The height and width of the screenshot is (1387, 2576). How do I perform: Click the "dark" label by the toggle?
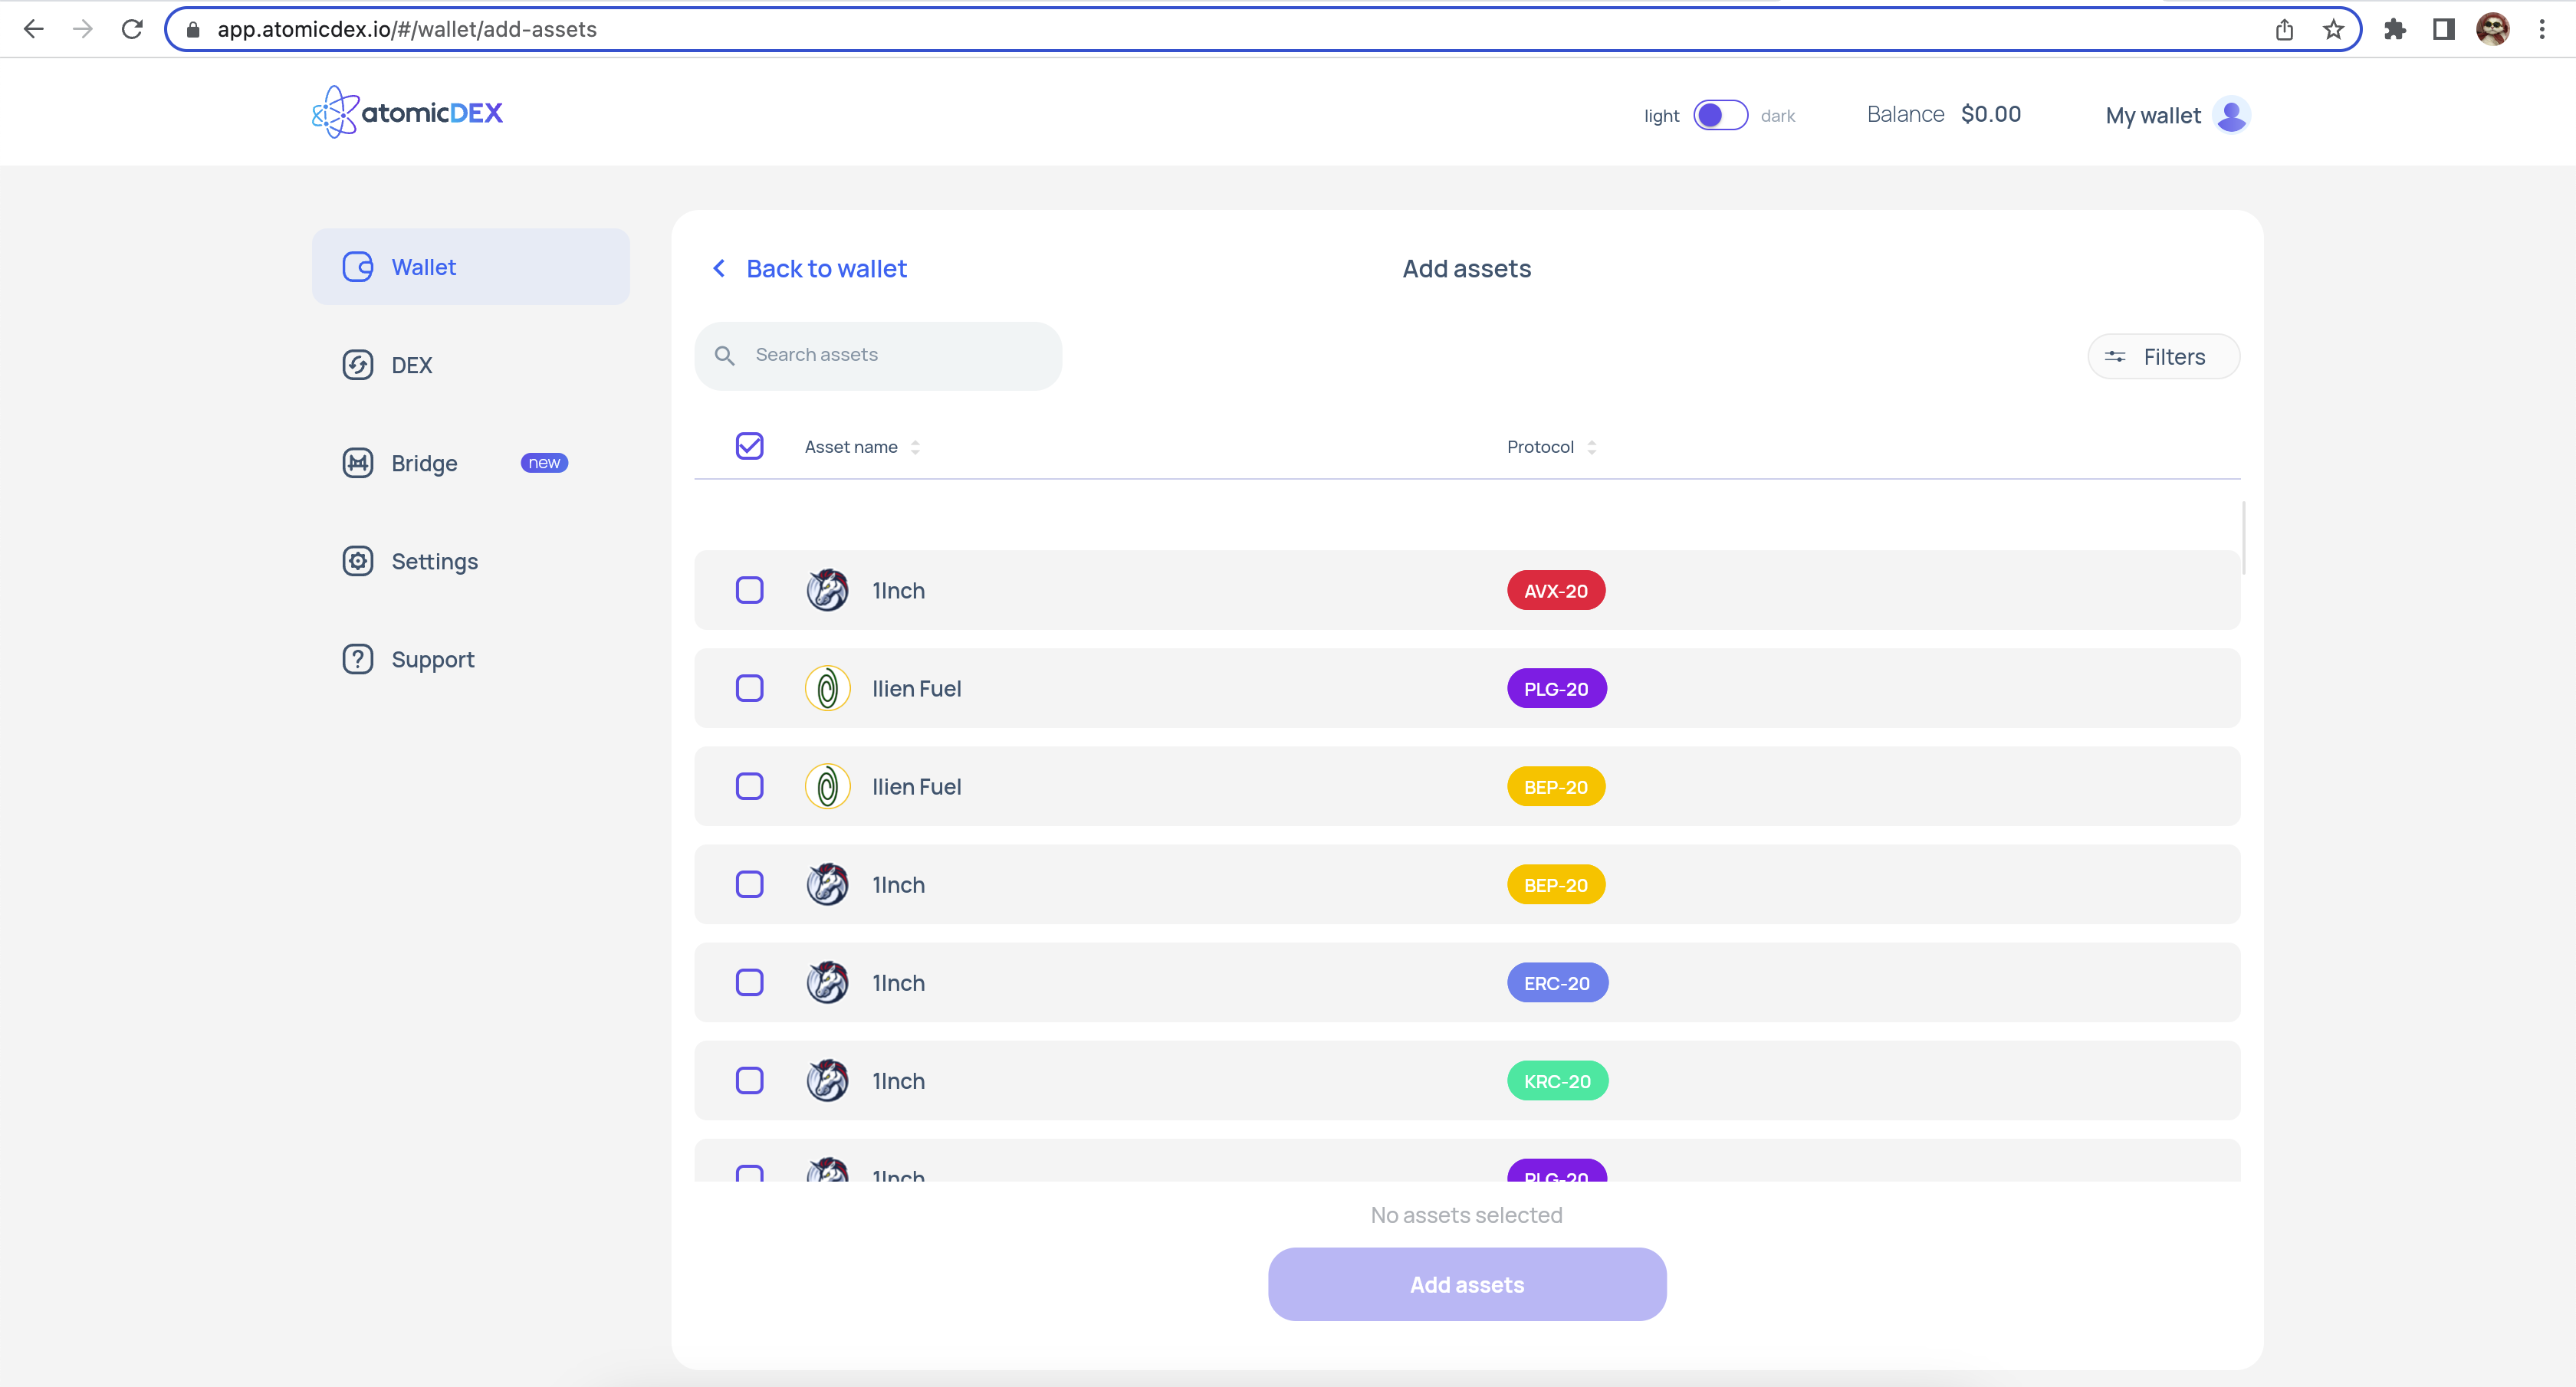tap(1777, 116)
